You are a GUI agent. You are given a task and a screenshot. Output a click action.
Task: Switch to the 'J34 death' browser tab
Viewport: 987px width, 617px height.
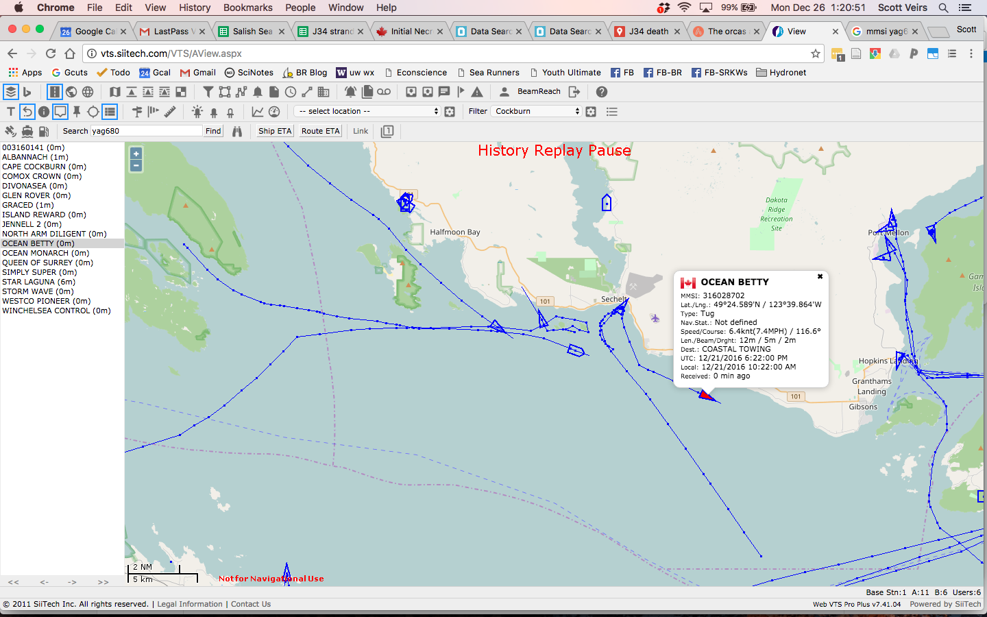pyautogui.click(x=648, y=32)
